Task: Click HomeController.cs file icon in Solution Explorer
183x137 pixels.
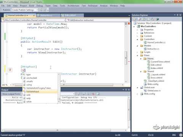Action: pos(145,42)
